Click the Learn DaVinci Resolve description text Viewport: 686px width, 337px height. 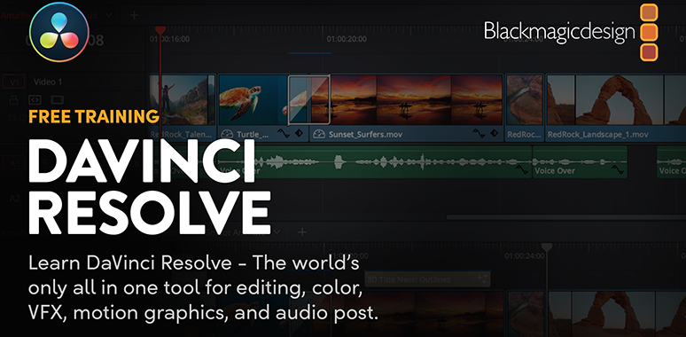tap(204, 287)
